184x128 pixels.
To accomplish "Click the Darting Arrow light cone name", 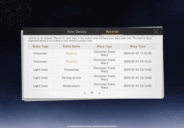I will [71, 78].
